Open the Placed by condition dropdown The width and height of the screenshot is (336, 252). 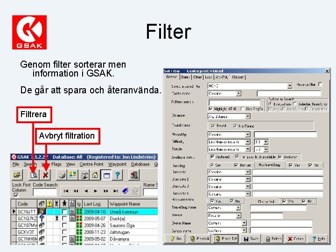point(248,134)
